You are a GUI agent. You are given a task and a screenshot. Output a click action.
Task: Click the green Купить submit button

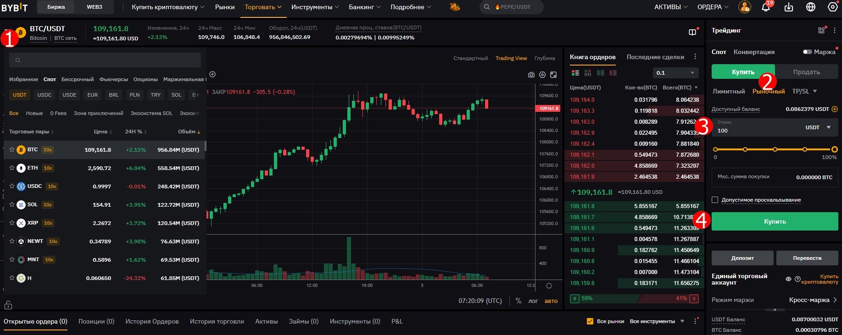pyautogui.click(x=775, y=221)
